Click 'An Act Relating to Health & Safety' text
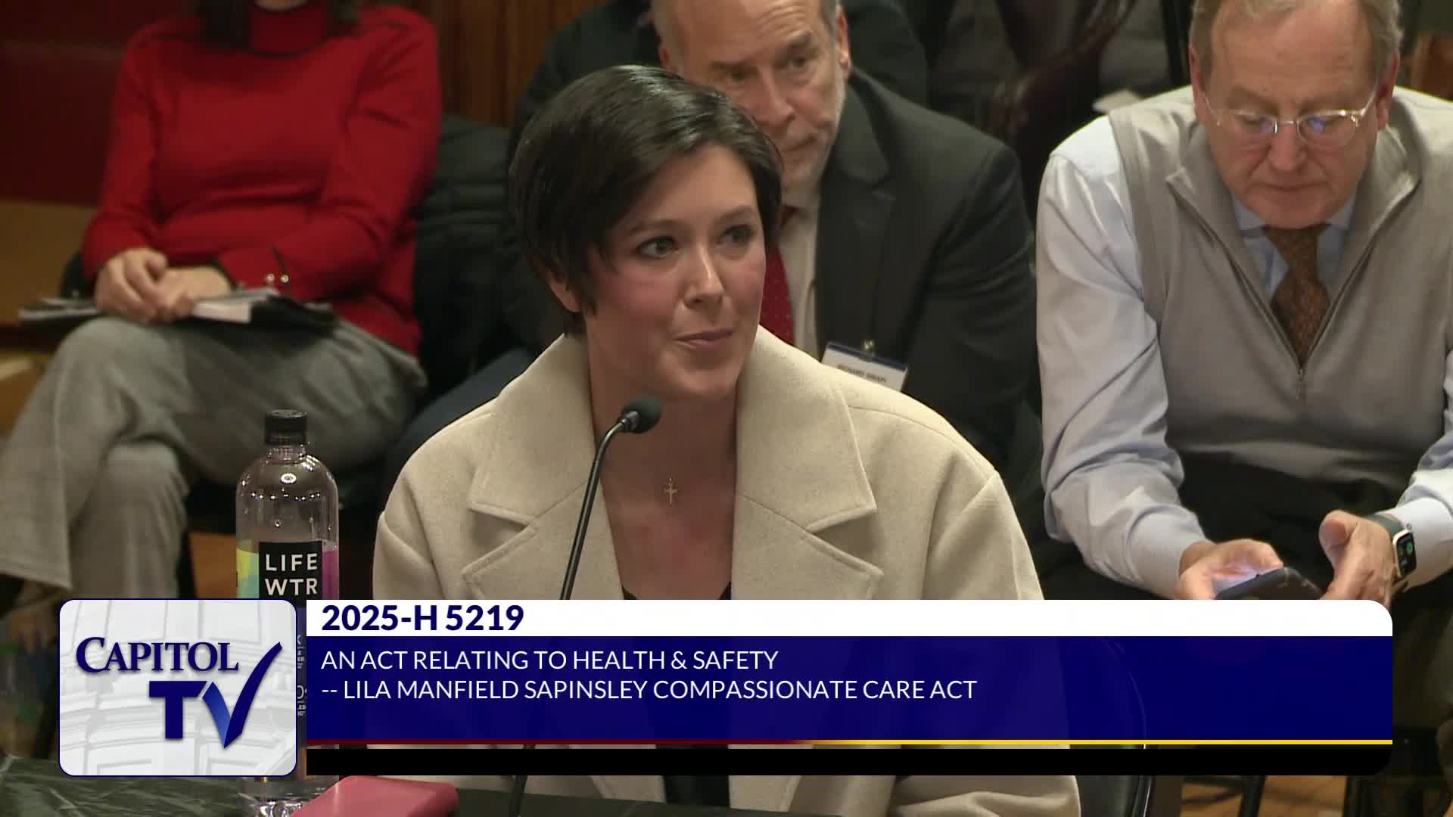 [x=549, y=660]
